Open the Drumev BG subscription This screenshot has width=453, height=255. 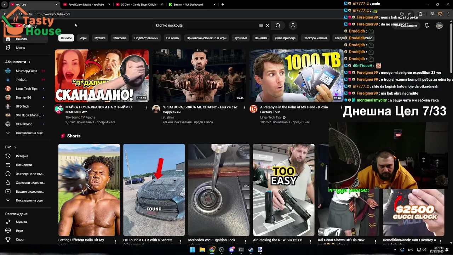click(x=24, y=97)
